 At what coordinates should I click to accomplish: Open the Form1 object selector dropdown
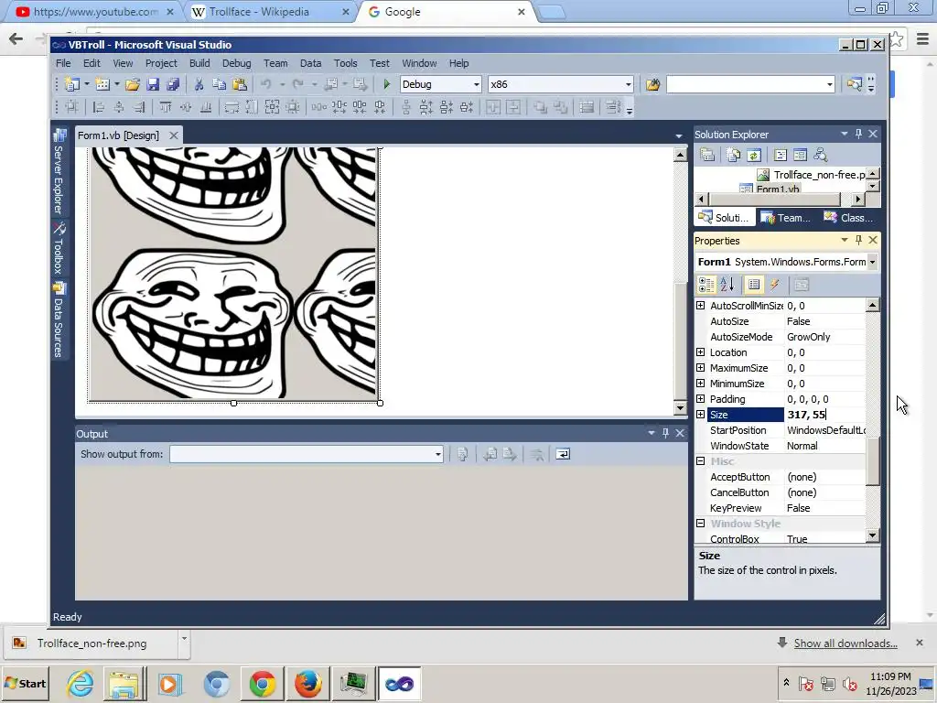[872, 262]
